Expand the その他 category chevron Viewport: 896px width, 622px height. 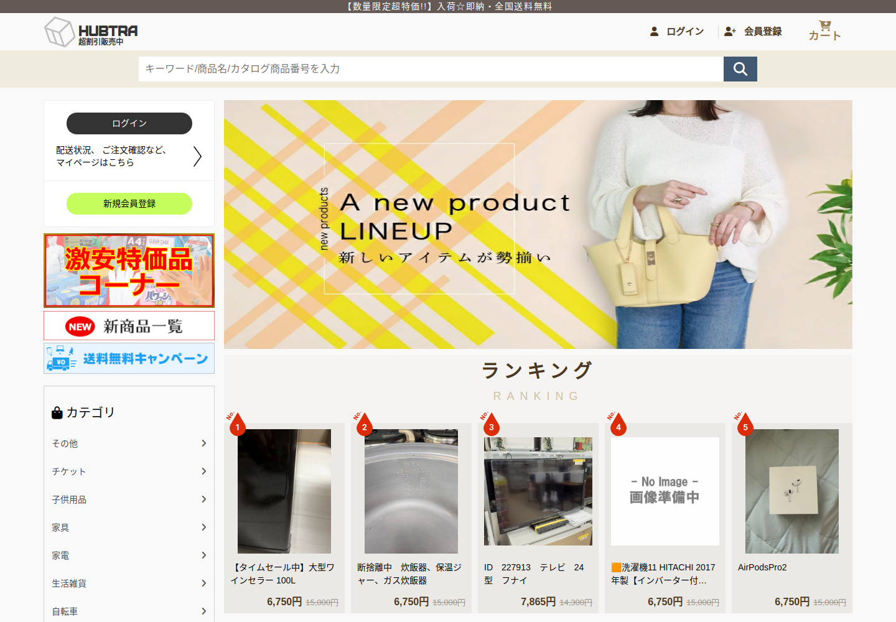(203, 443)
